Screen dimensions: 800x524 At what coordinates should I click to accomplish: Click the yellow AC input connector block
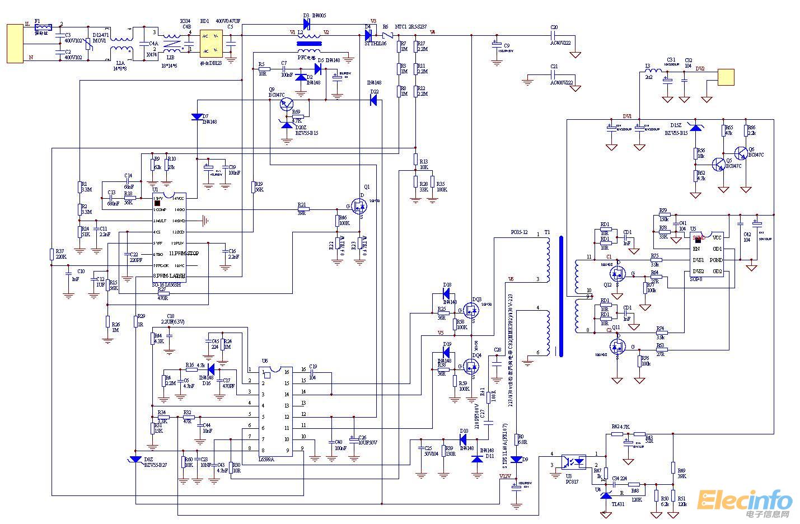[x=14, y=43]
